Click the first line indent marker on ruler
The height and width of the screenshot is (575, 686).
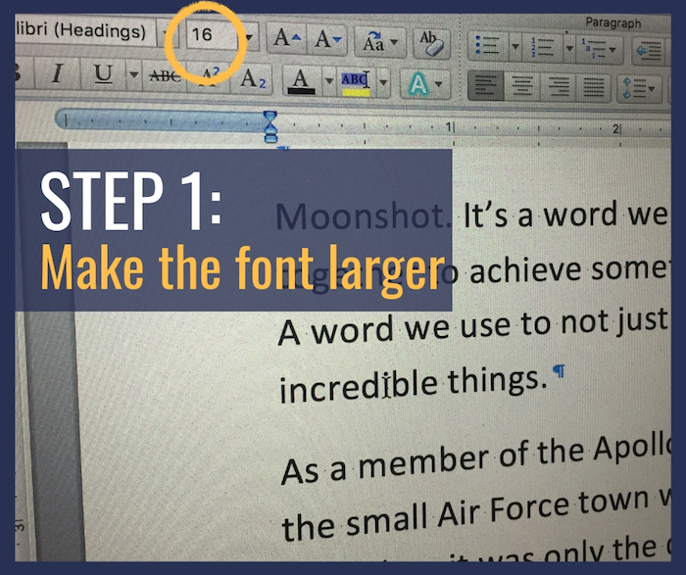pyautogui.click(x=270, y=119)
